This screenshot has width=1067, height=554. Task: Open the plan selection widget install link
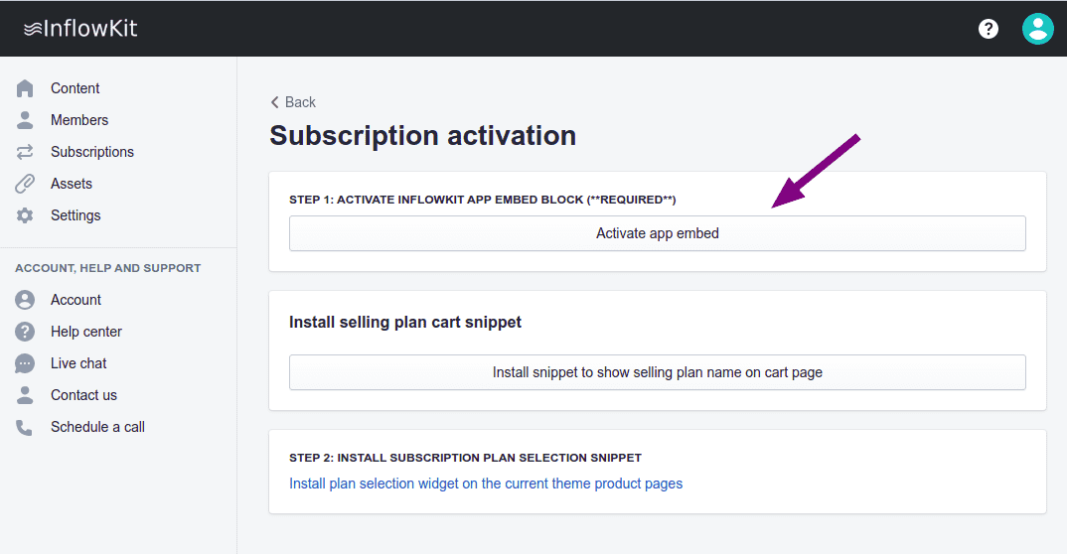coord(486,484)
